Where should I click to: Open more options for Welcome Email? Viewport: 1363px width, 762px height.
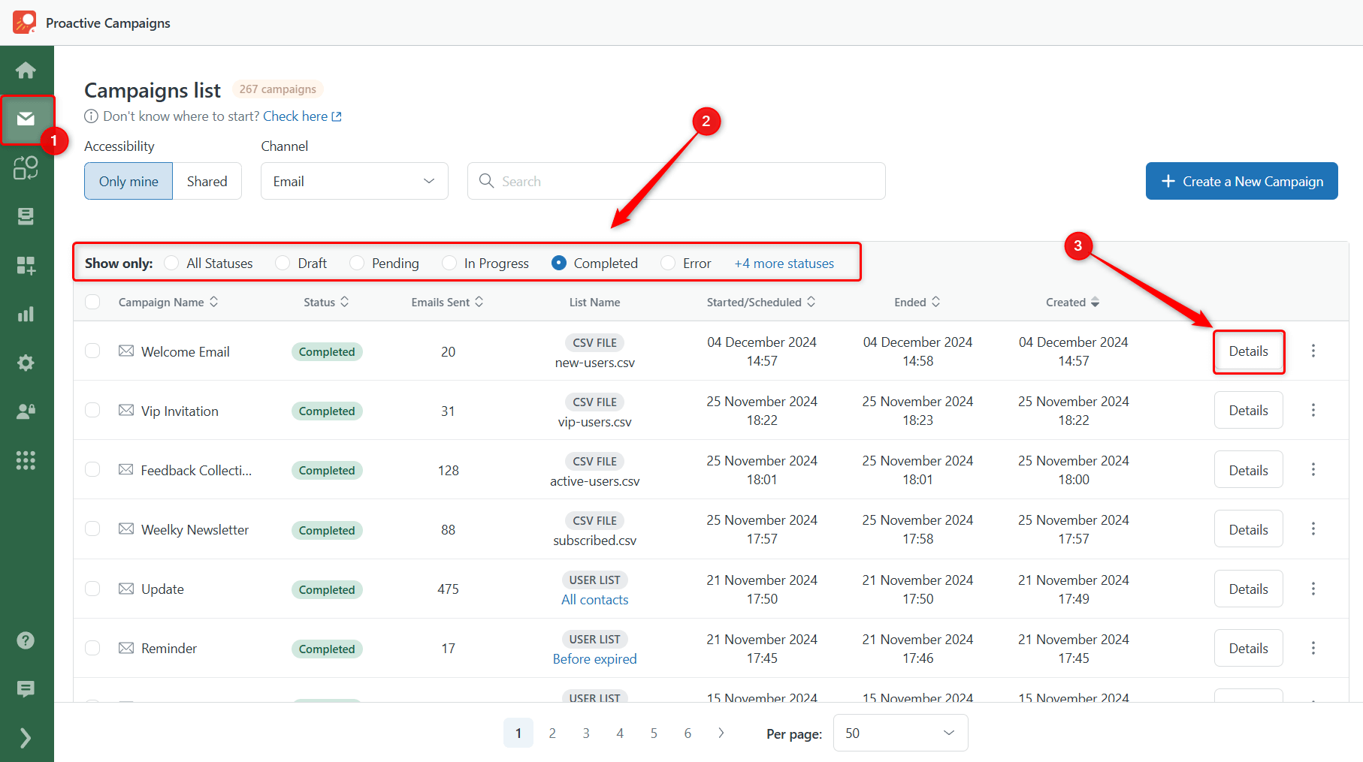[x=1313, y=351]
